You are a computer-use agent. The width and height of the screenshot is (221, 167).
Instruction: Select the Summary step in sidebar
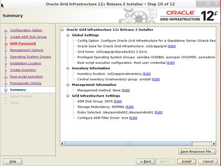click(18, 90)
